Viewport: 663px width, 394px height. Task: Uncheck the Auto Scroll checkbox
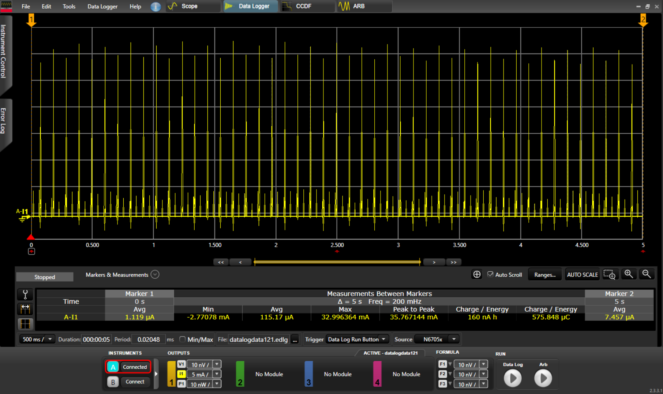click(x=490, y=274)
